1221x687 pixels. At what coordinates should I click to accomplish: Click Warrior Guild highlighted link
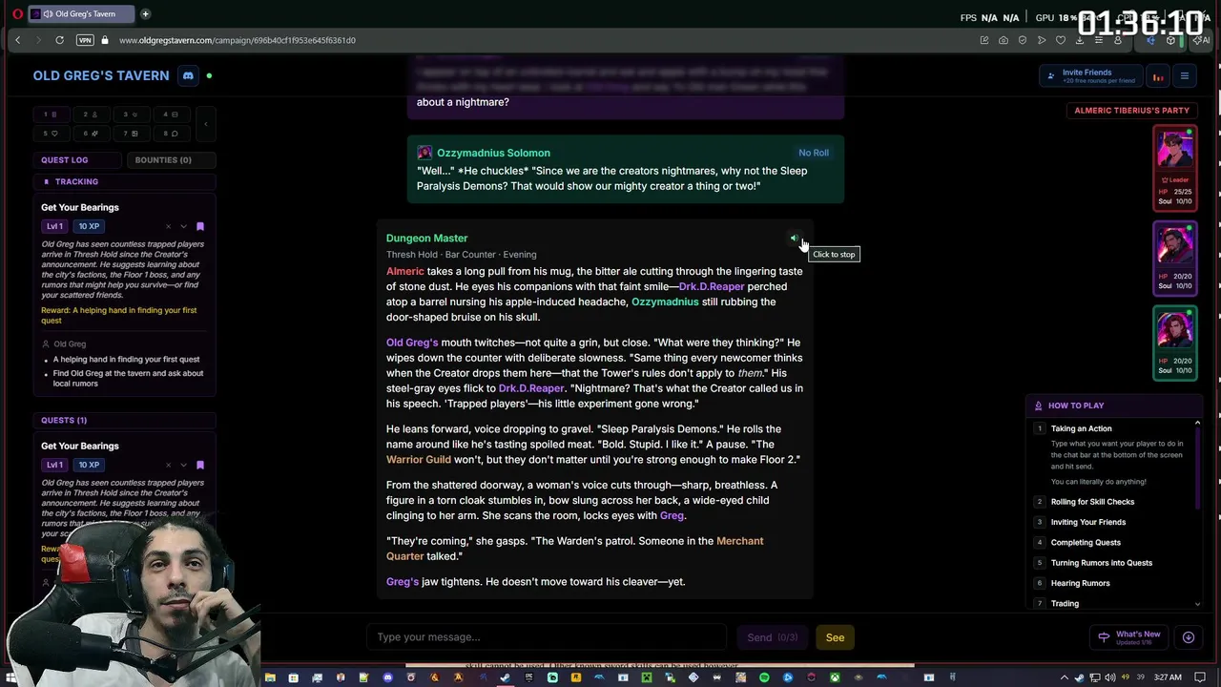tap(418, 460)
